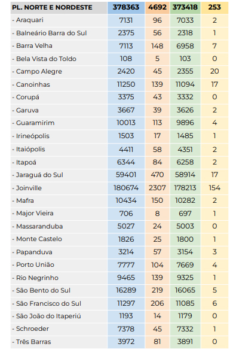Click Joinville's yellow cell showing 154
233x350 pixels.
point(214,188)
